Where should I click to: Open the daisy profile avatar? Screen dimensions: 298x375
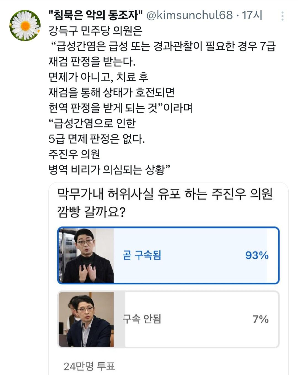click(x=25, y=26)
